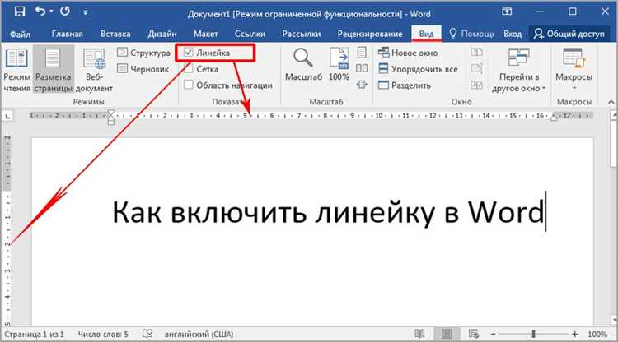Click the Страница 1 из 1 status indicator

click(x=34, y=334)
